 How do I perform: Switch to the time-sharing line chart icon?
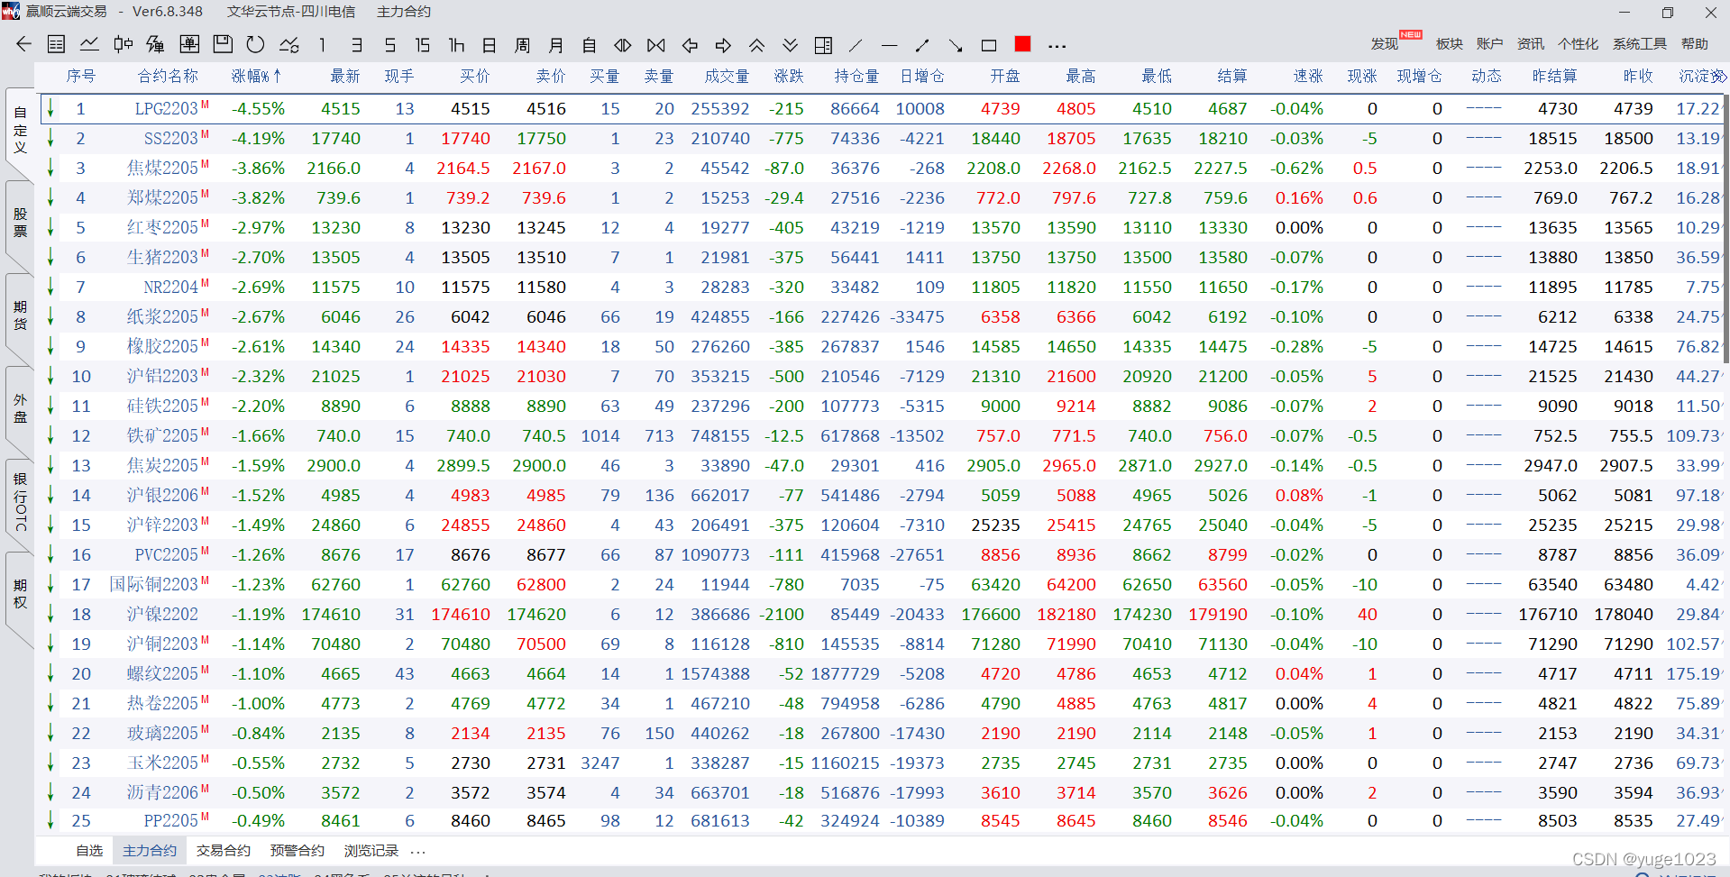89,44
